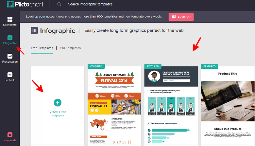255x146 pixels.
Task: Click the green plus create icon
Action: click(x=57, y=103)
